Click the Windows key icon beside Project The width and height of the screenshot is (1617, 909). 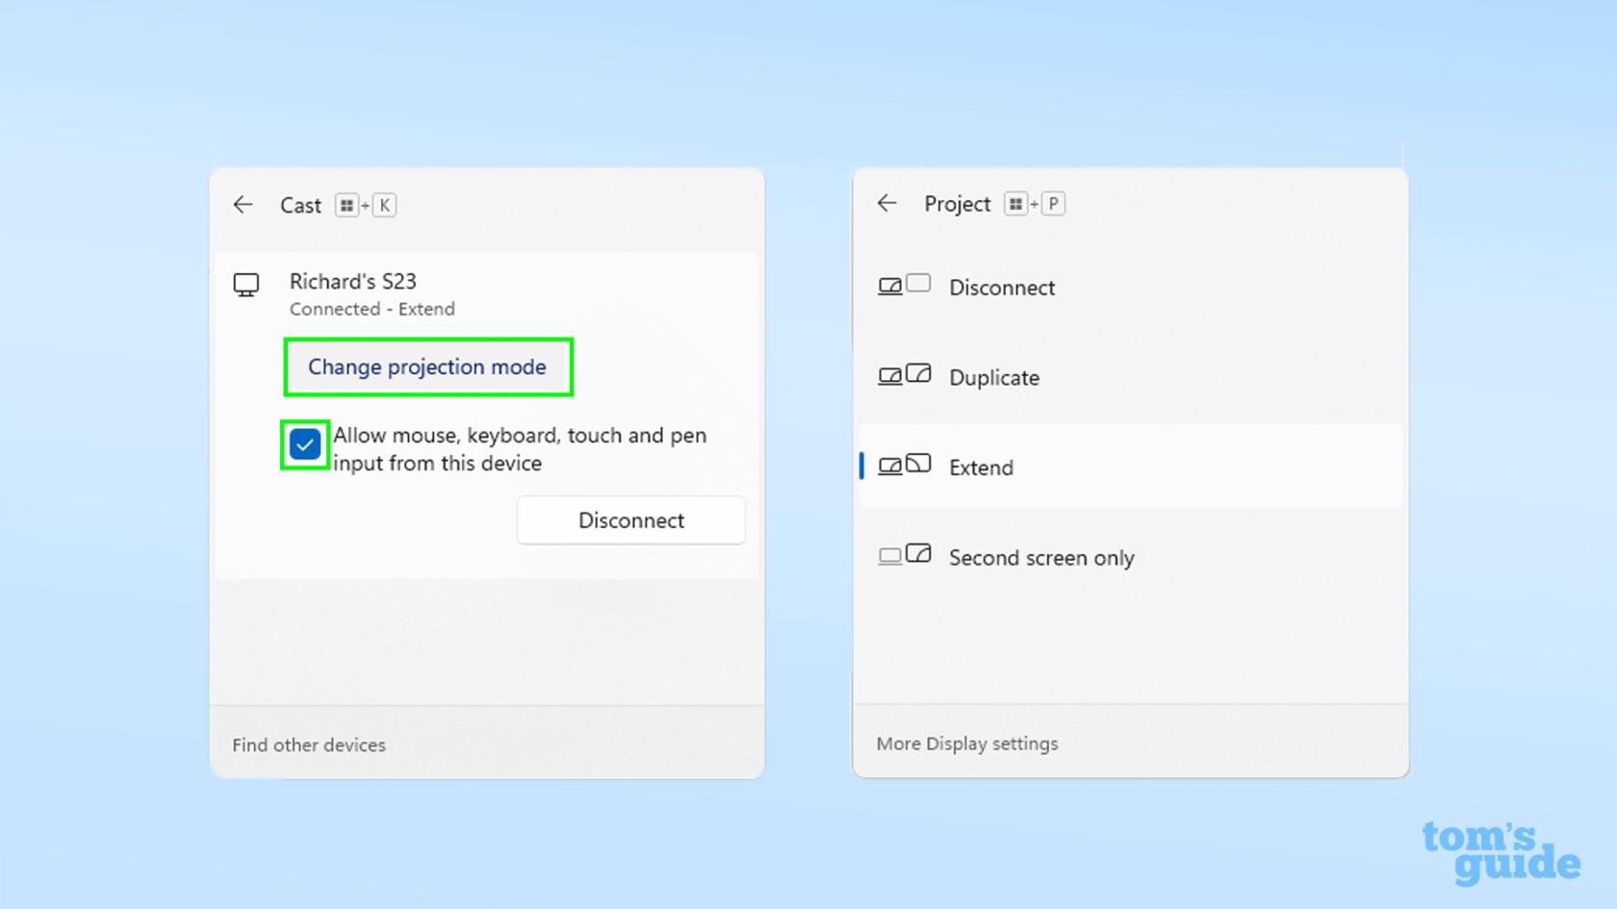click(1015, 204)
